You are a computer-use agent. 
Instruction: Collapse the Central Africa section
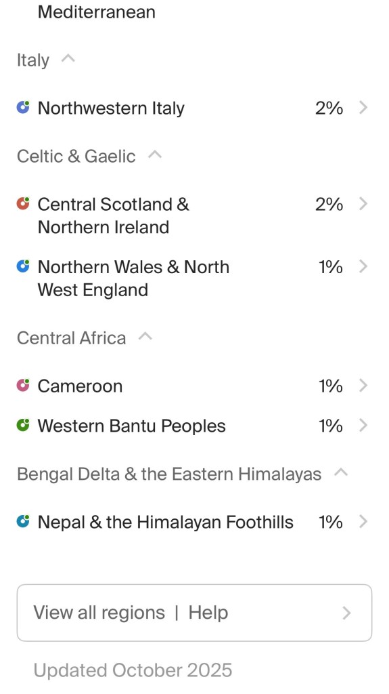[145, 336]
